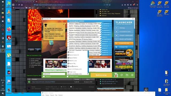Image resolution: width=171 pixels, height=96 pixels.
Task: Open the SunnyWorld server row
Action: [90, 46]
